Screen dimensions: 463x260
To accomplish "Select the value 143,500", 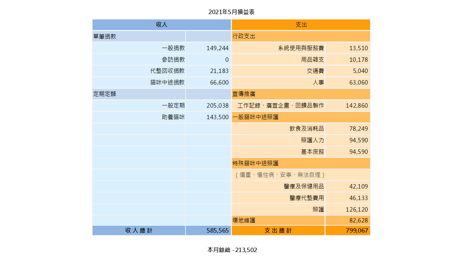I will 217,117.
